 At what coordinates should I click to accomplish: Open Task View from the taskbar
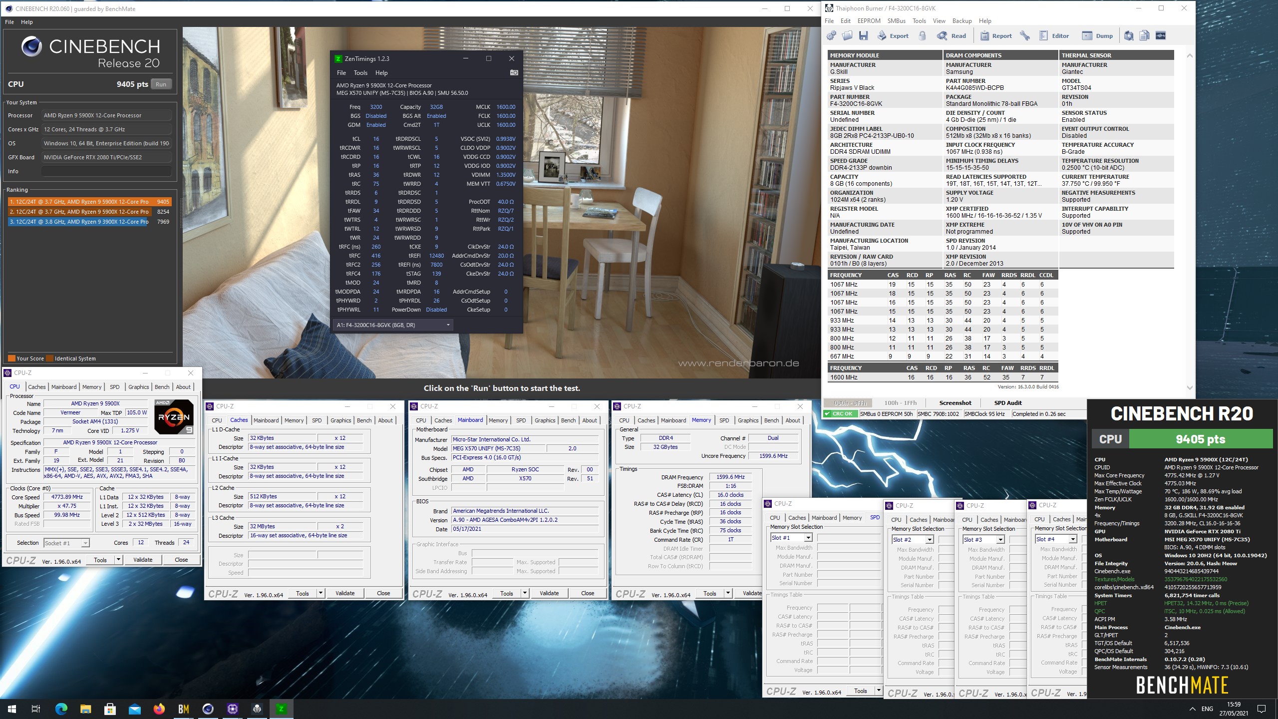36,709
